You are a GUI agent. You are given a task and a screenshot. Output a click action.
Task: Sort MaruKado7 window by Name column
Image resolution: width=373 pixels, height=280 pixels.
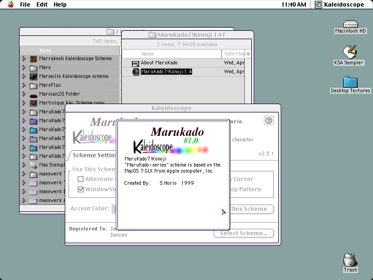pyautogui.click(x=172, y=54)
